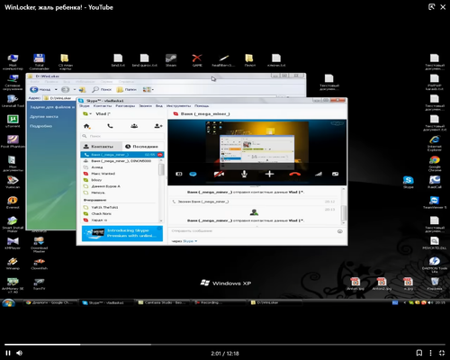
Task: Expand the Back button history dropdown arrow
Action: (x=56, y=89)
